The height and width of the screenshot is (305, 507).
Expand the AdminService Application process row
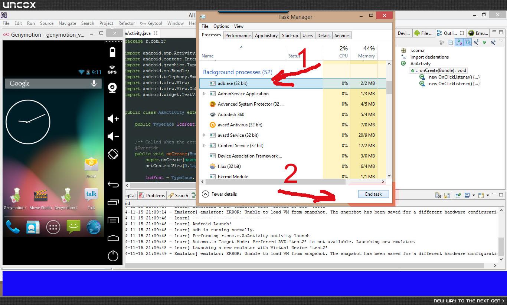204,94
